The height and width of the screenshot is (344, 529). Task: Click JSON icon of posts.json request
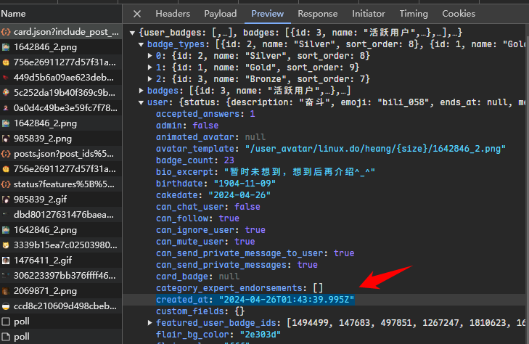6,154
